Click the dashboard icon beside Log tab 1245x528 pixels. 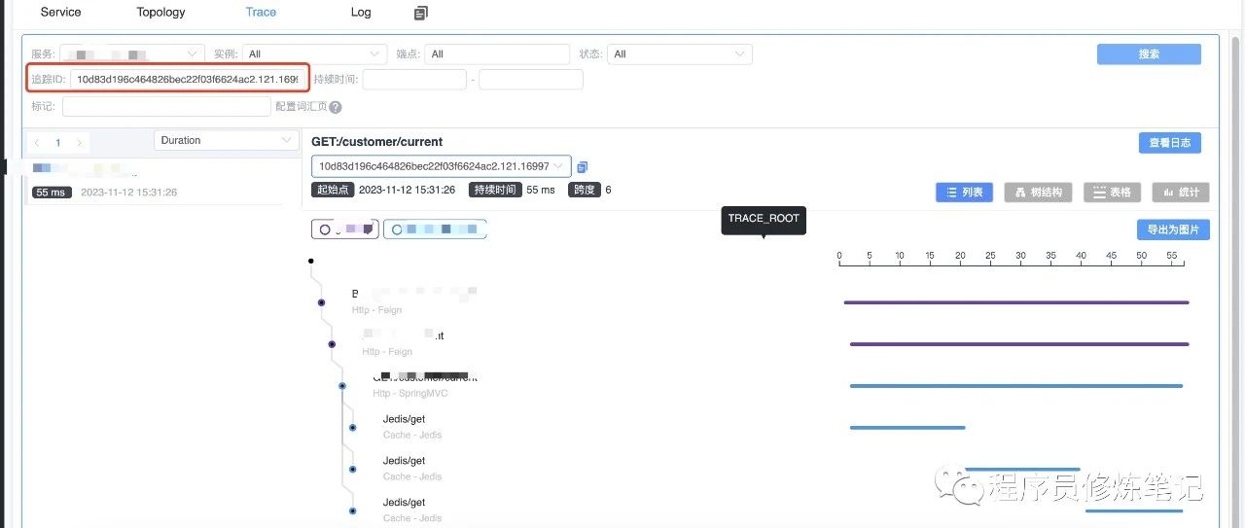pyautogui.click(x=420, y=14)
